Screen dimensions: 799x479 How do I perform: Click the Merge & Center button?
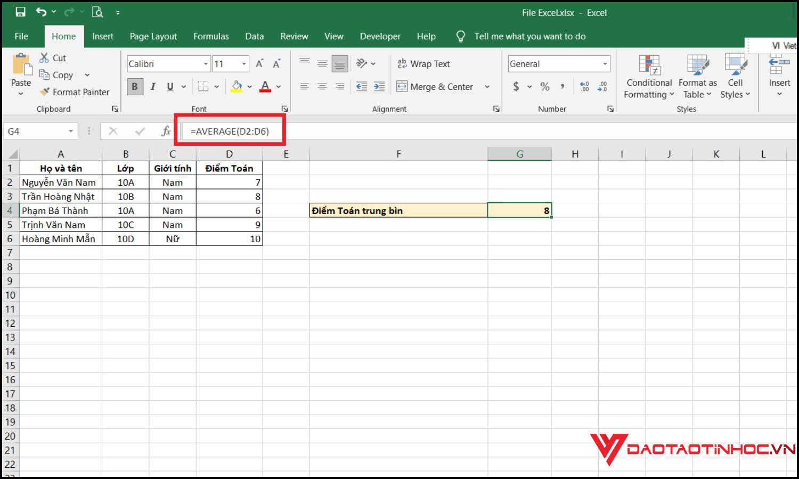point(435,87)
